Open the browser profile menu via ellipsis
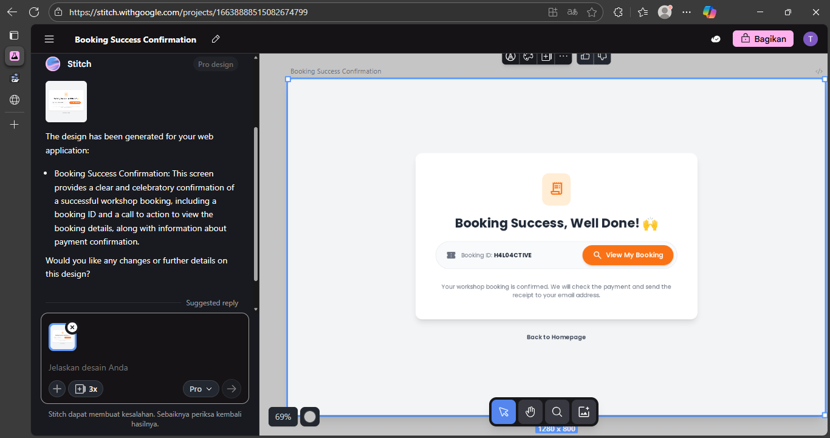The image size is (830, 438). (687, 12)
